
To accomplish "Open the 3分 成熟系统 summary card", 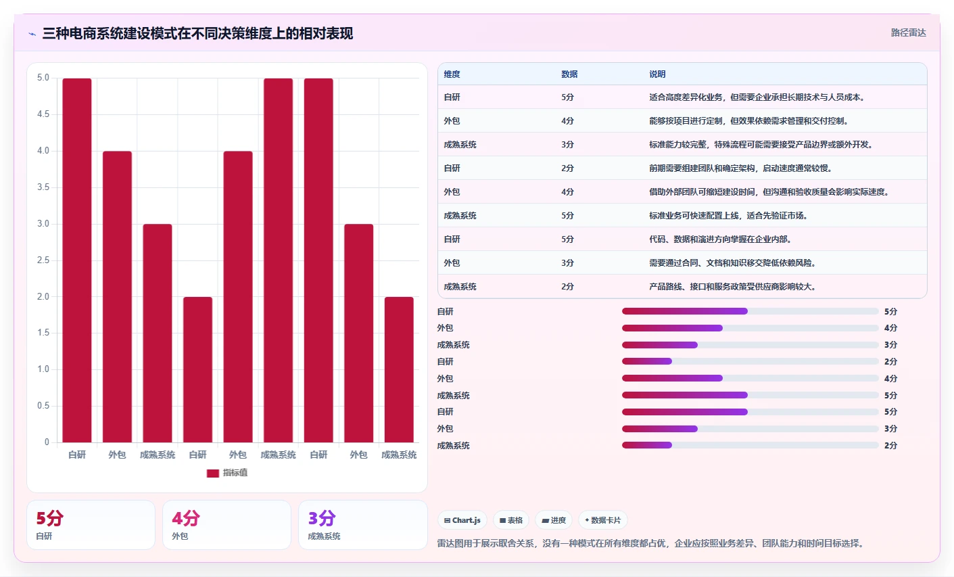I will 363,525.
